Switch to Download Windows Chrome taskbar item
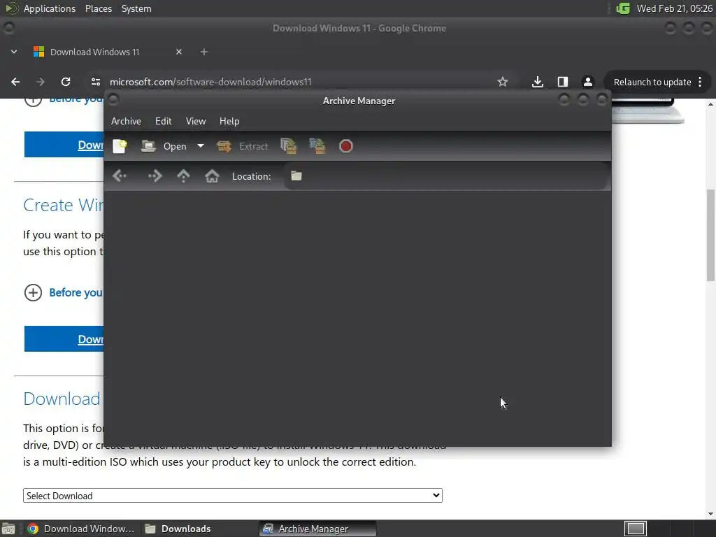Screen dimensions: 716x537 pyautogui.click(x=81, y=529)
